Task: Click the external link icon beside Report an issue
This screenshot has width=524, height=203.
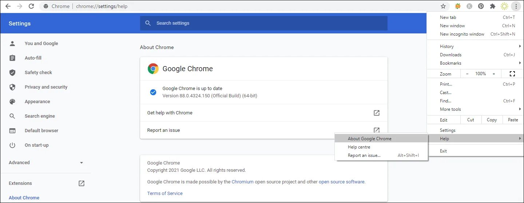Action: 377,130
